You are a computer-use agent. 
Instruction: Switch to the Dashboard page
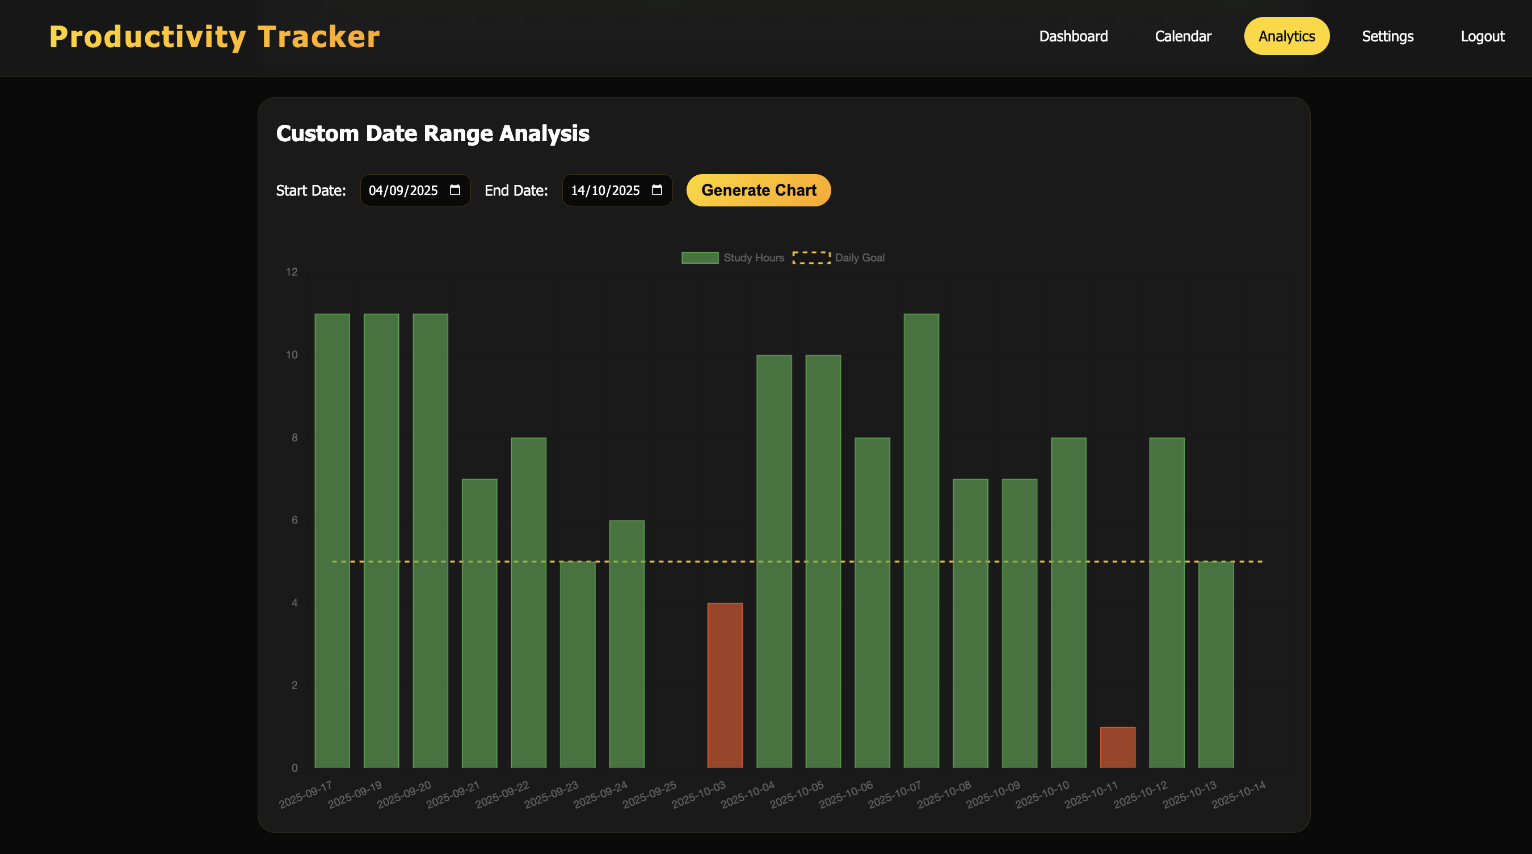pyautogui.click(x=1073, y=36)
